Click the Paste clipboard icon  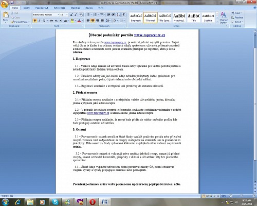click(6, 15)
